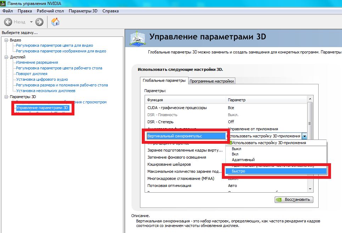Open back history dropdown arrow
Viewport: 342px width, 233px height.
point(31,22)
